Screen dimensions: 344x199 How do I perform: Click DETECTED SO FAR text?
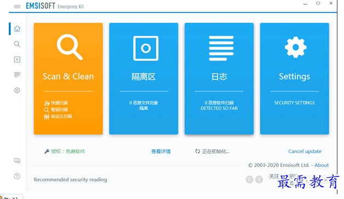pyautogui.click(x=219, y=108)
